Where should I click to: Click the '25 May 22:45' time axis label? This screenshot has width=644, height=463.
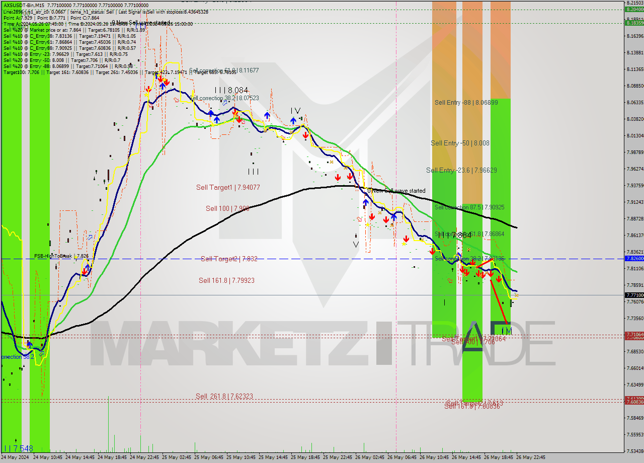point(338,457)
